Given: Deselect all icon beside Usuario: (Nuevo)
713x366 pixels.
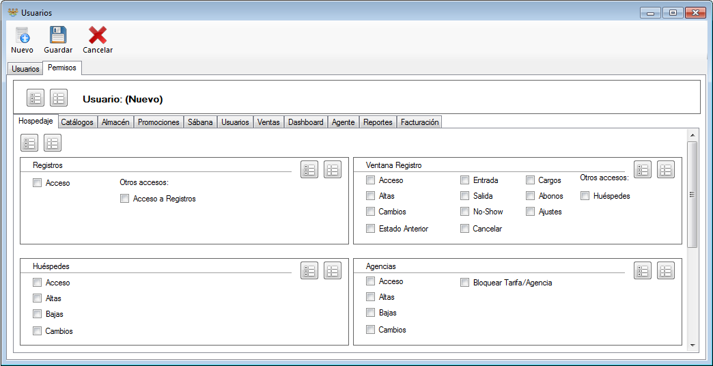Looking at the screenshot, I should pyautogui.click(x=59, y=98).
